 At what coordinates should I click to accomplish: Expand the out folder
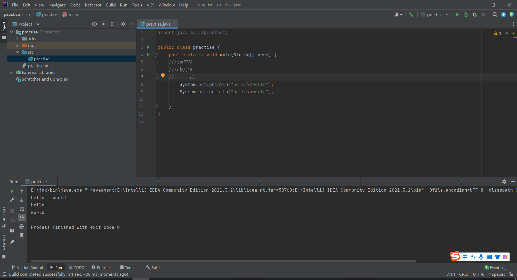17,45
